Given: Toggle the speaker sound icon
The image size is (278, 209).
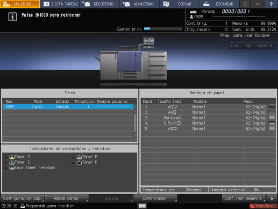Looking at the screenshot, I should coord(258,4).
